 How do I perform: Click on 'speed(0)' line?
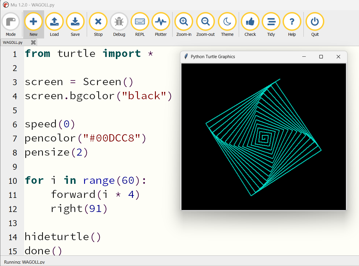50,124
